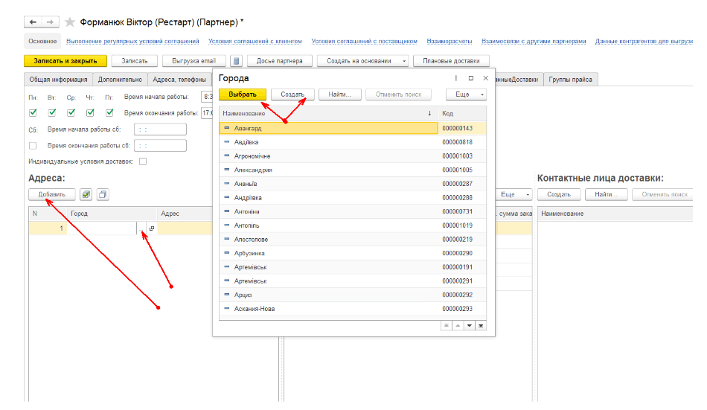Click the copy row icon in Адреса toolbar
Image resolution: width=707 pixels, height=410 pixels.
click(x=103, y=194)
